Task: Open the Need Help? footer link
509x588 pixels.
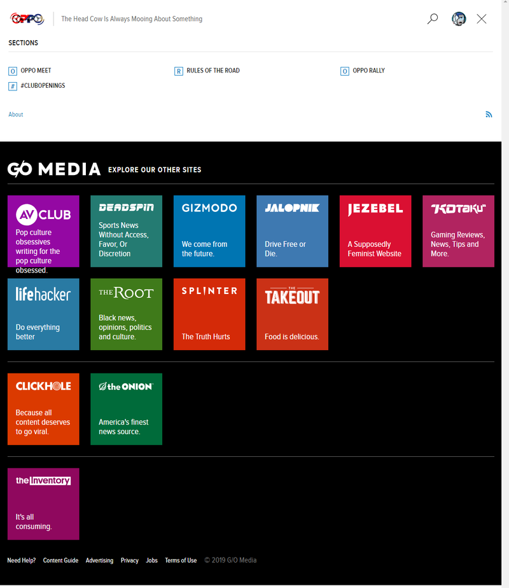Action: click(22, 560)
